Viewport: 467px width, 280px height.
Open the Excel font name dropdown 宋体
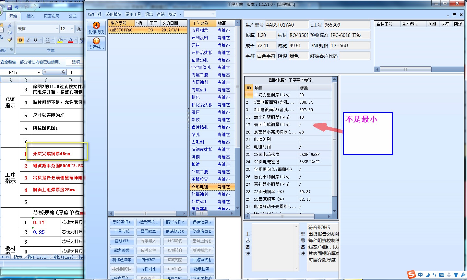click(x=56, y=29)
